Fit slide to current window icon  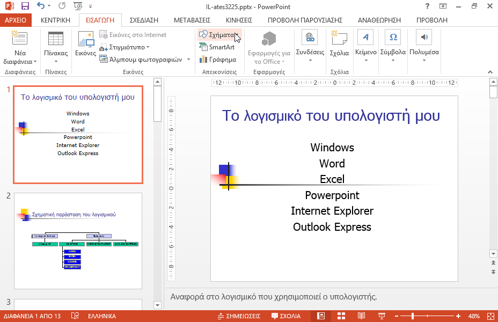[x=490, y=316]
